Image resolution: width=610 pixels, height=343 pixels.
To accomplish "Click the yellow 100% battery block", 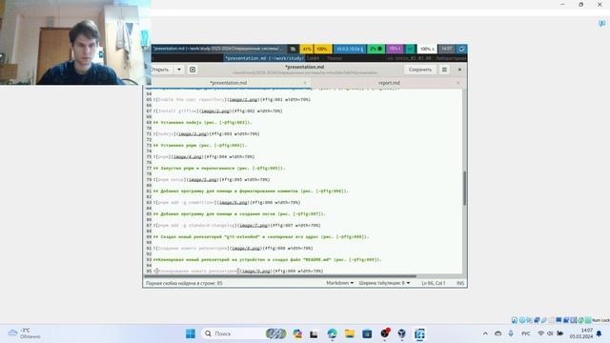I will [x=322, y=49].
